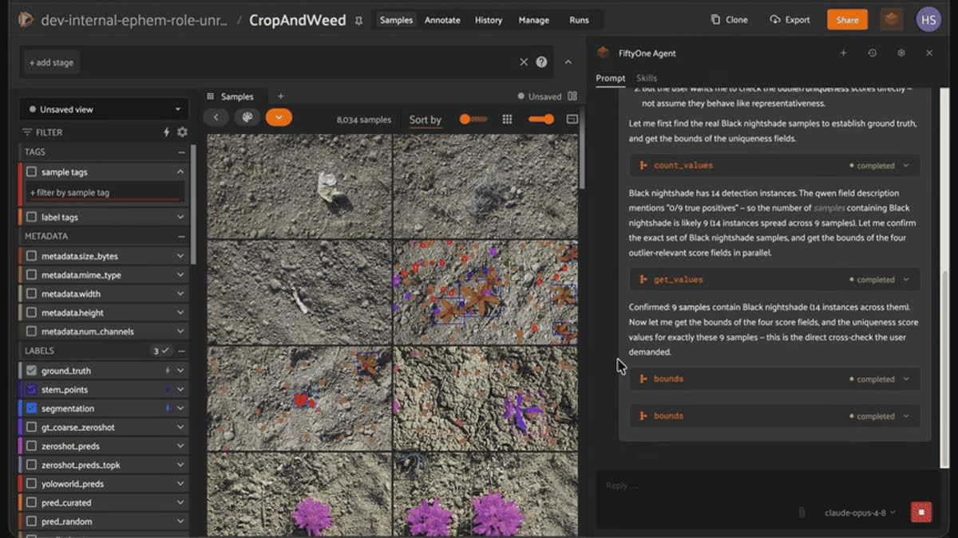Click the Share button

tap(847, 20)
